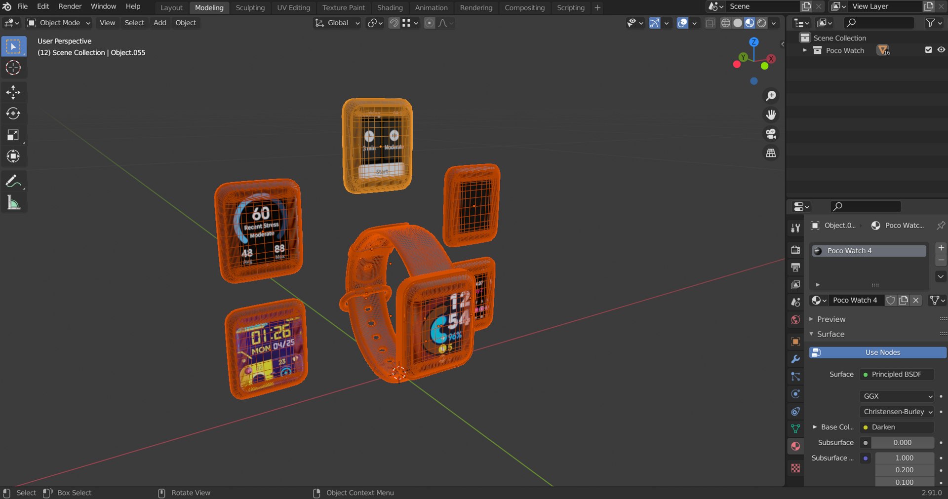Image resolution: width=948 pixels, height=499 pixels.
Task: Toggle viewport gizmos display
Action: pyautogui.click(x=654, y=23)
